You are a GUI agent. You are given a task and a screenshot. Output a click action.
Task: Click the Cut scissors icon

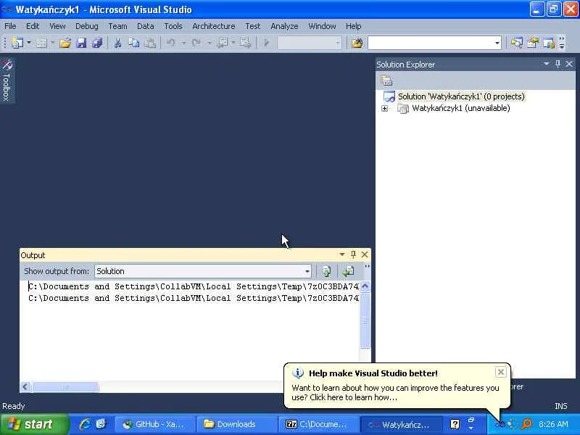click(x=117, y=43)
